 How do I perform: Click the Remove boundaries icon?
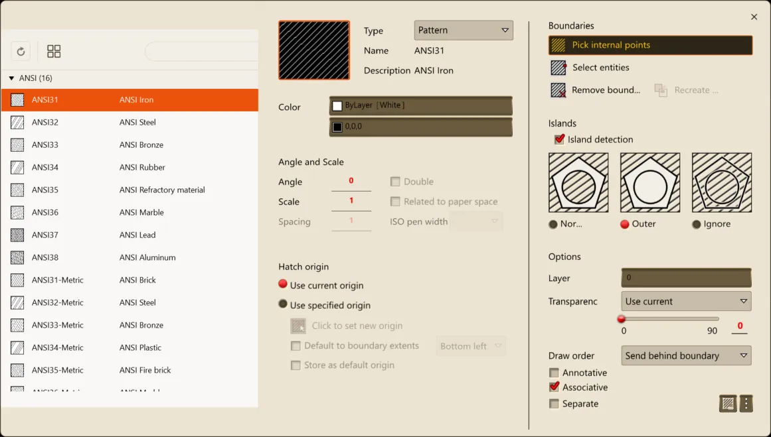[x=558, y=90]
